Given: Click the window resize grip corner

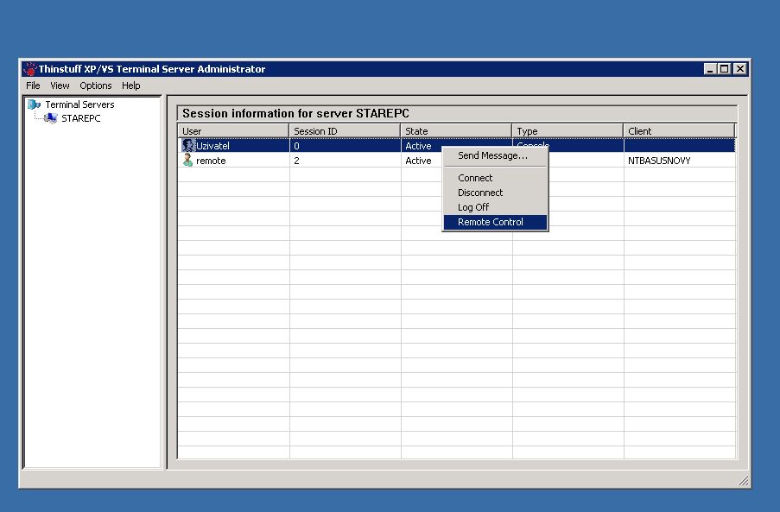Looking at the screenshot, I should click(743, 480).
